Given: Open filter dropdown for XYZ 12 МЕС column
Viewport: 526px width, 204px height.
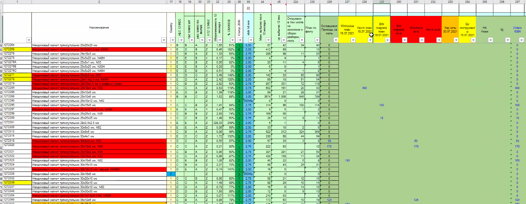Looking at the screenshot, I should tap(209, 40).
